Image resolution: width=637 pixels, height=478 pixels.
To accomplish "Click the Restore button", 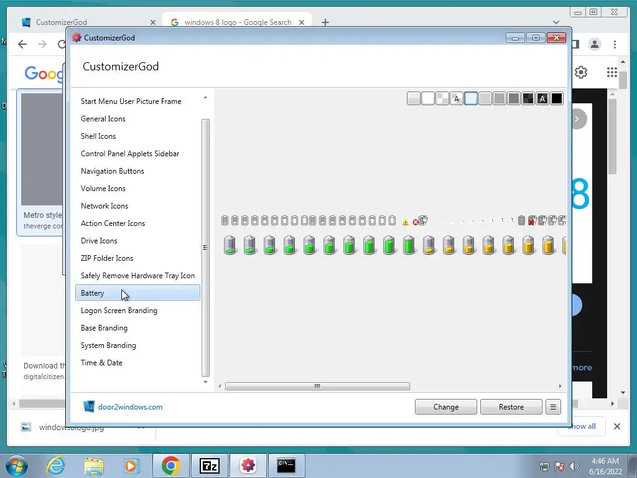I will [x=511, y=407].
